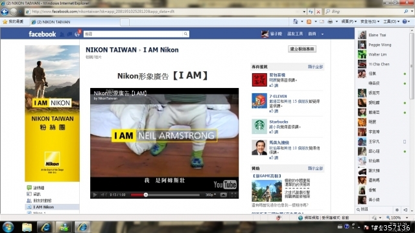Viewport: 415px width, 233px height.
Task: Click the RSS feeds toolbar icon
Action: (x=309, y=21)
